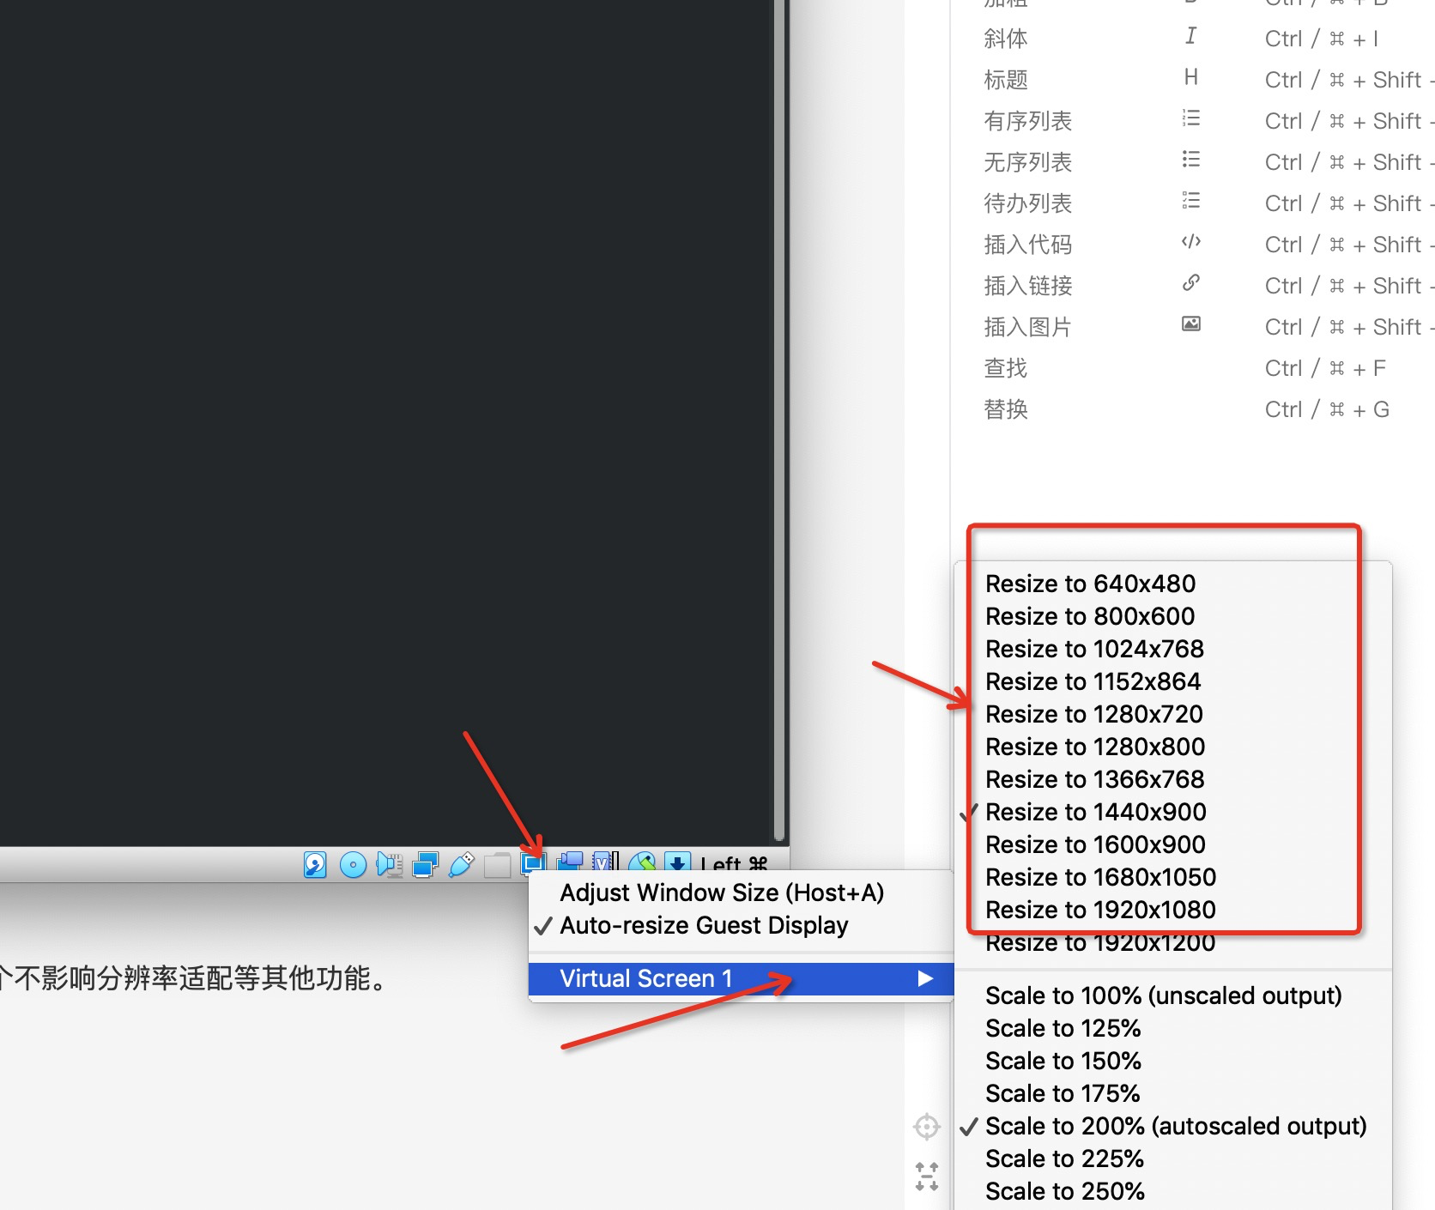This screenshot has width=1435, height=1210.
Task: Select Resize to 1600x900
Action: [1172, 844]
